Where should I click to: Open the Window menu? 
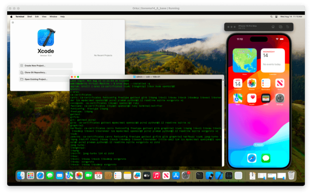pyautogui.click(x=53, y=16)
